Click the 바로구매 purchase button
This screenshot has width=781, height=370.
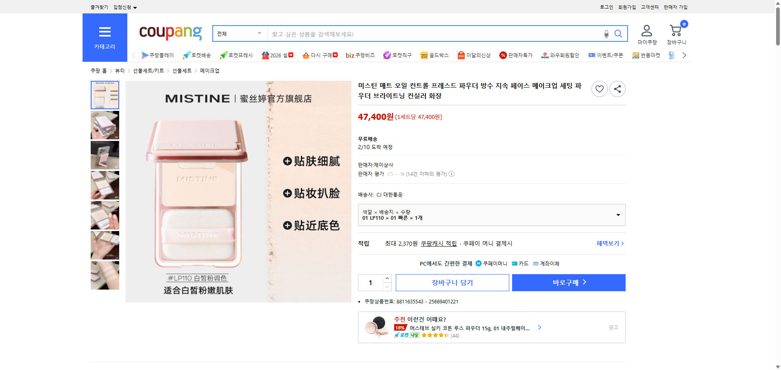pos(568,282)
